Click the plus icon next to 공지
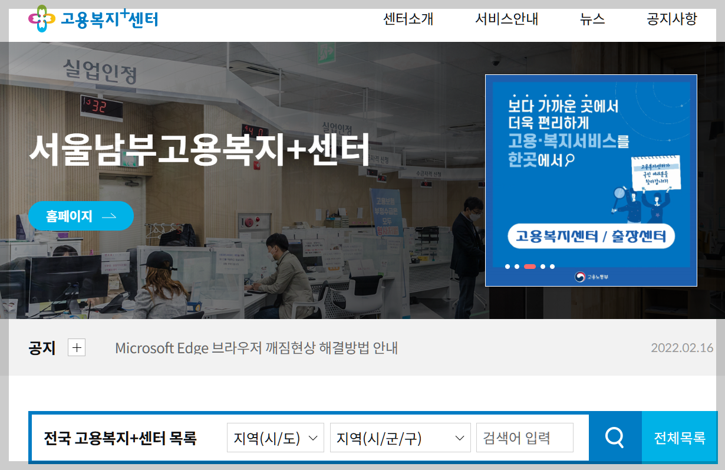Image resolution: width=725 pixels, height=470 pixels. (x=76, y=348)
